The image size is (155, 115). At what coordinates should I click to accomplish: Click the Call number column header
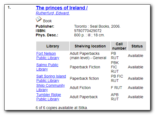pos(119,46)
